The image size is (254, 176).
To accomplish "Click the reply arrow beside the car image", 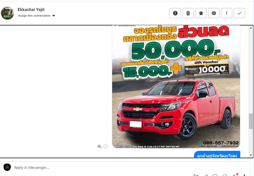I will point(99,146).
